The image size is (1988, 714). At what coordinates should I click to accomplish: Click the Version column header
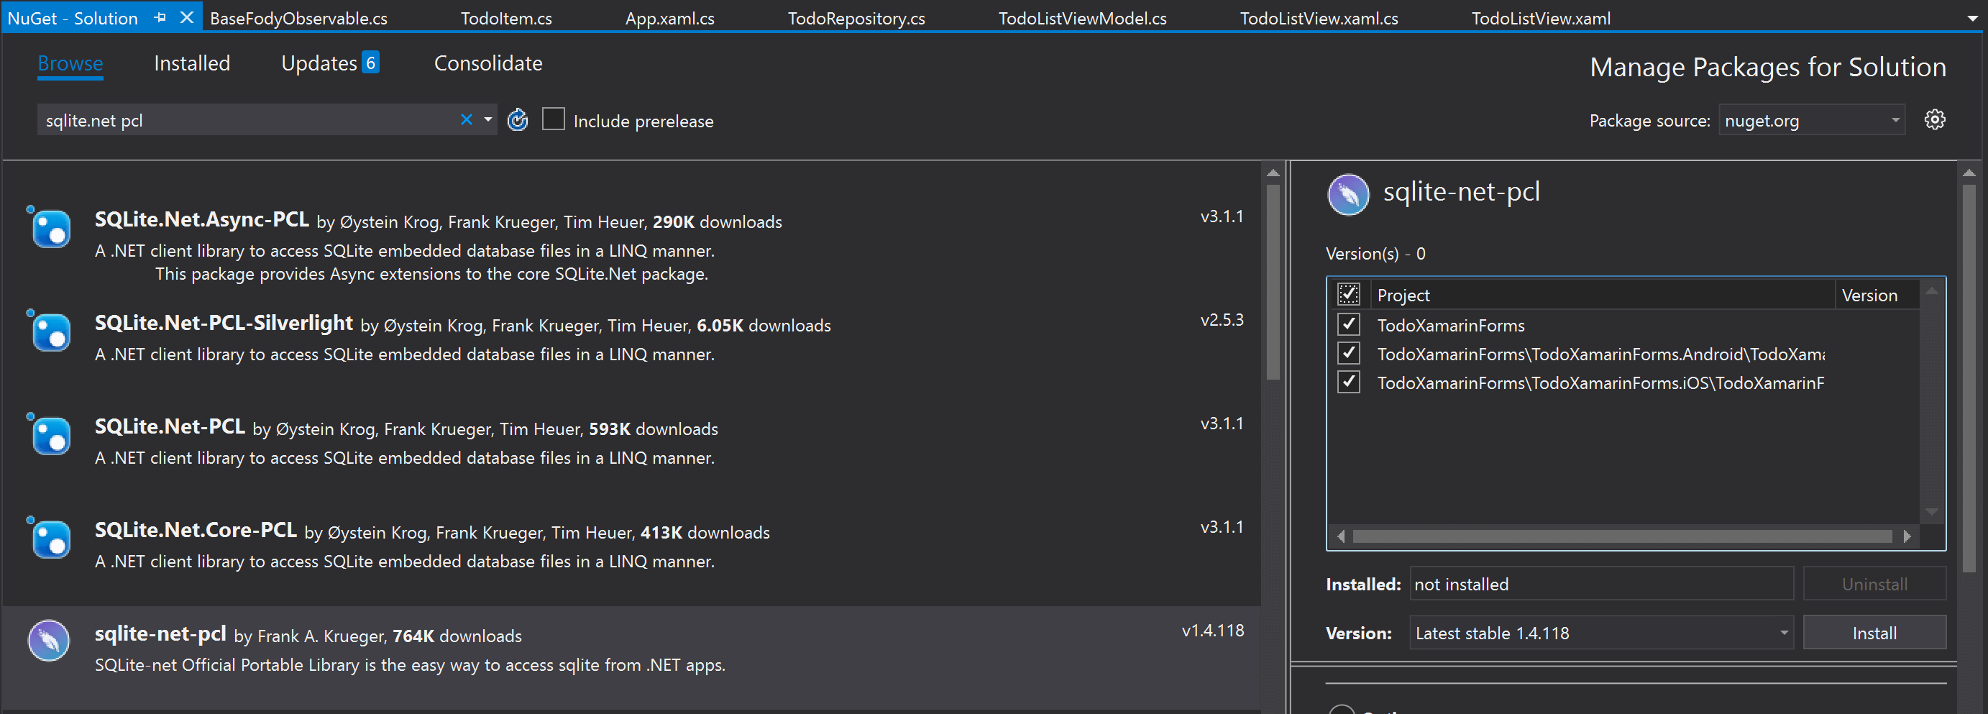pyautogui.click(x=1876, y=295)
